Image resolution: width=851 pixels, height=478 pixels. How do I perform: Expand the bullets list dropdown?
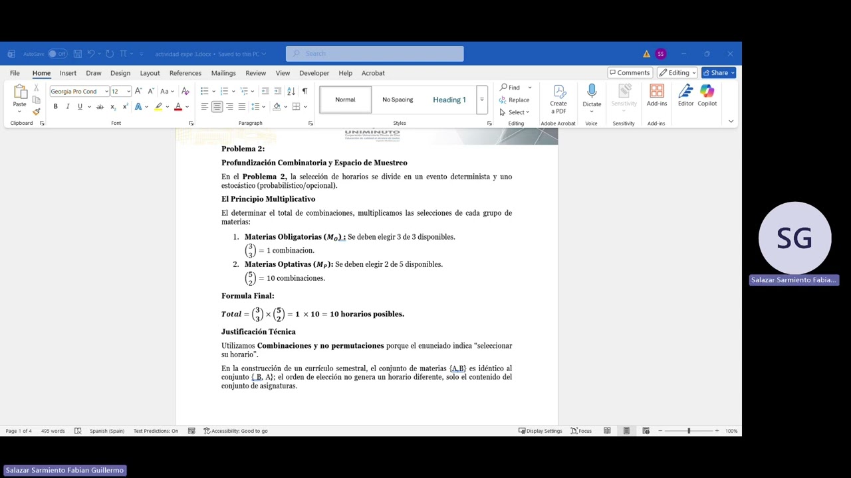pyautogui.click(x=213, y=92)
